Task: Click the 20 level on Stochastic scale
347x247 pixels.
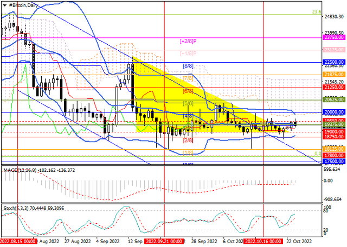Action: pos(326,230)
